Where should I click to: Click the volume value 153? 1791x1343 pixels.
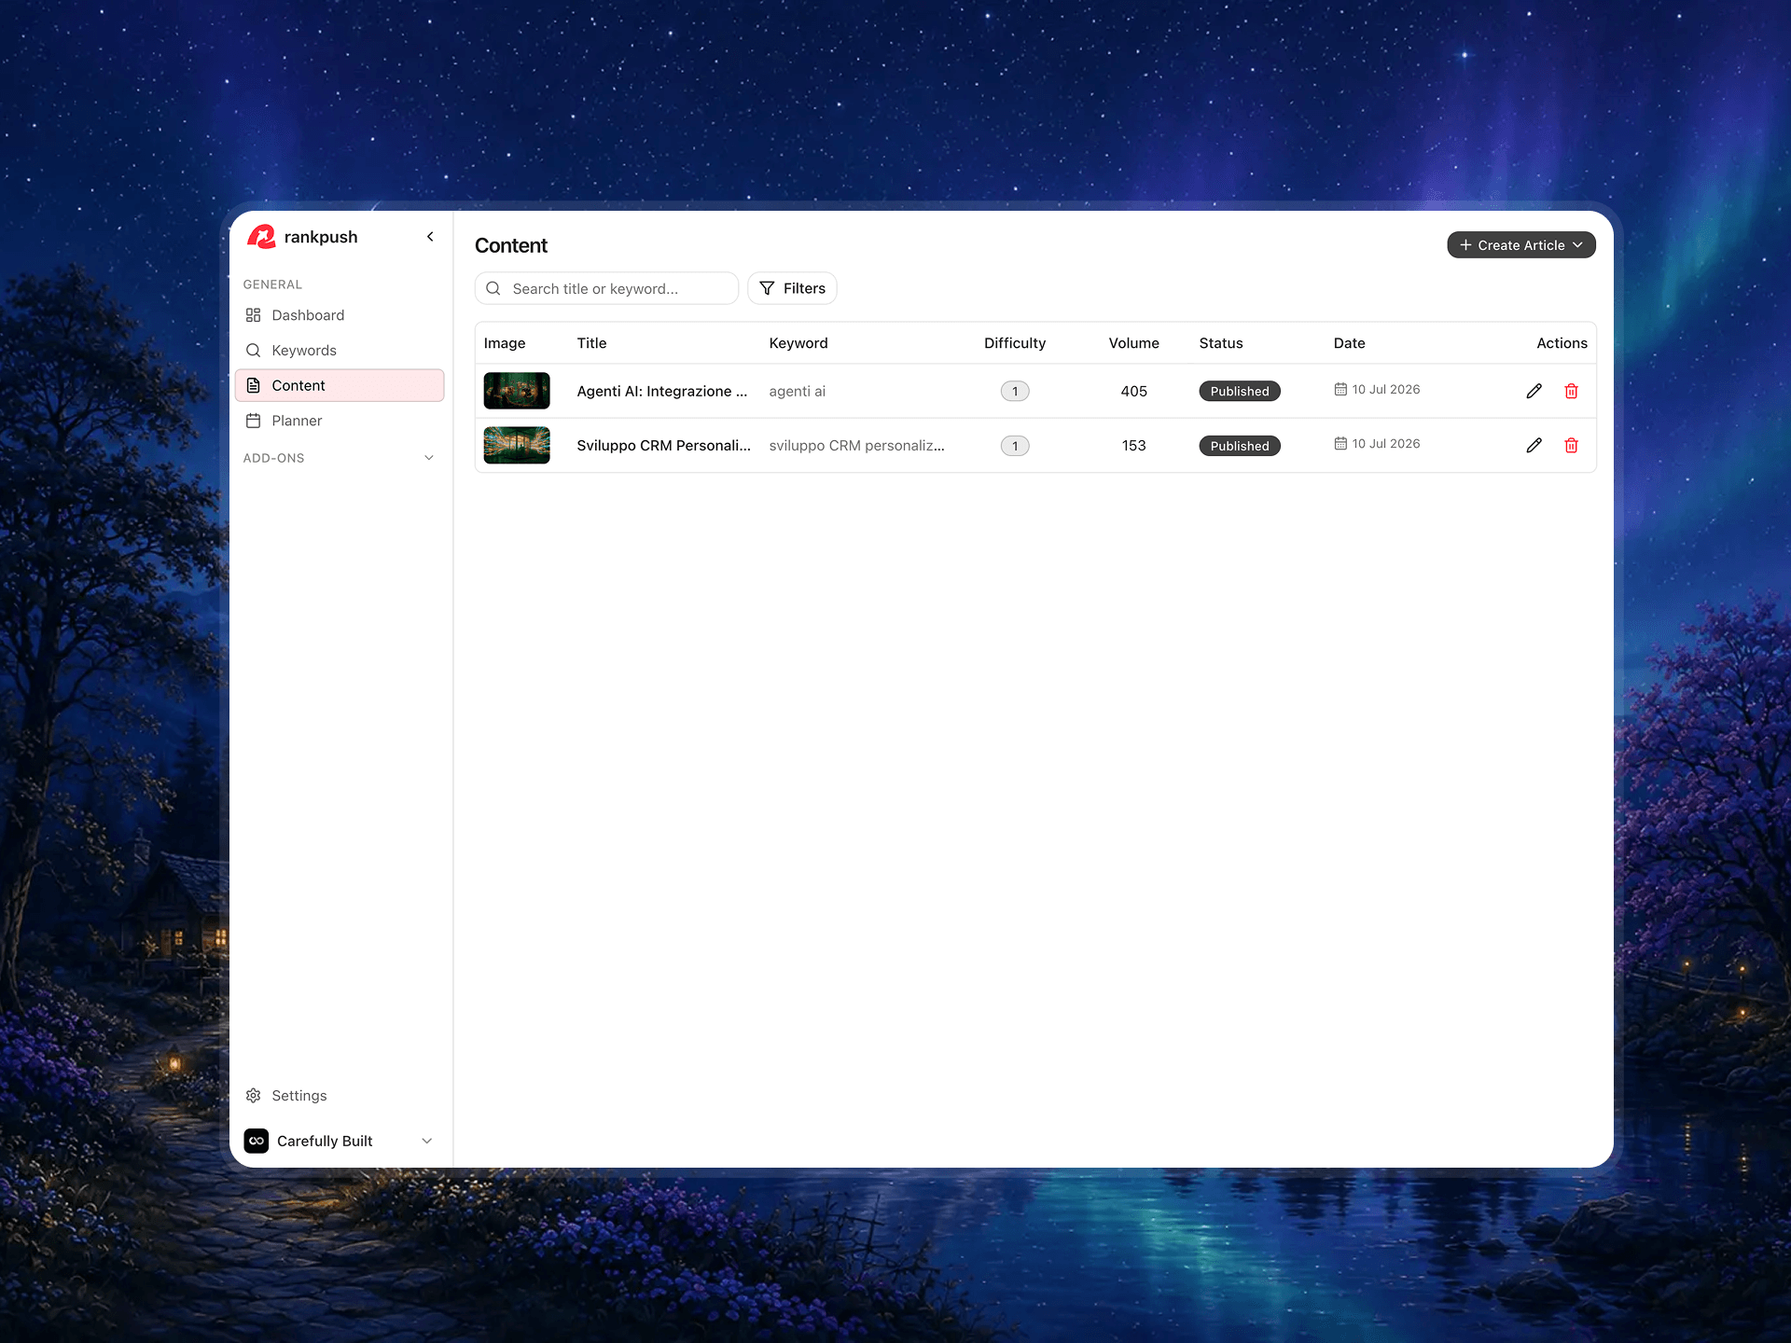(x=1134, y=446)
